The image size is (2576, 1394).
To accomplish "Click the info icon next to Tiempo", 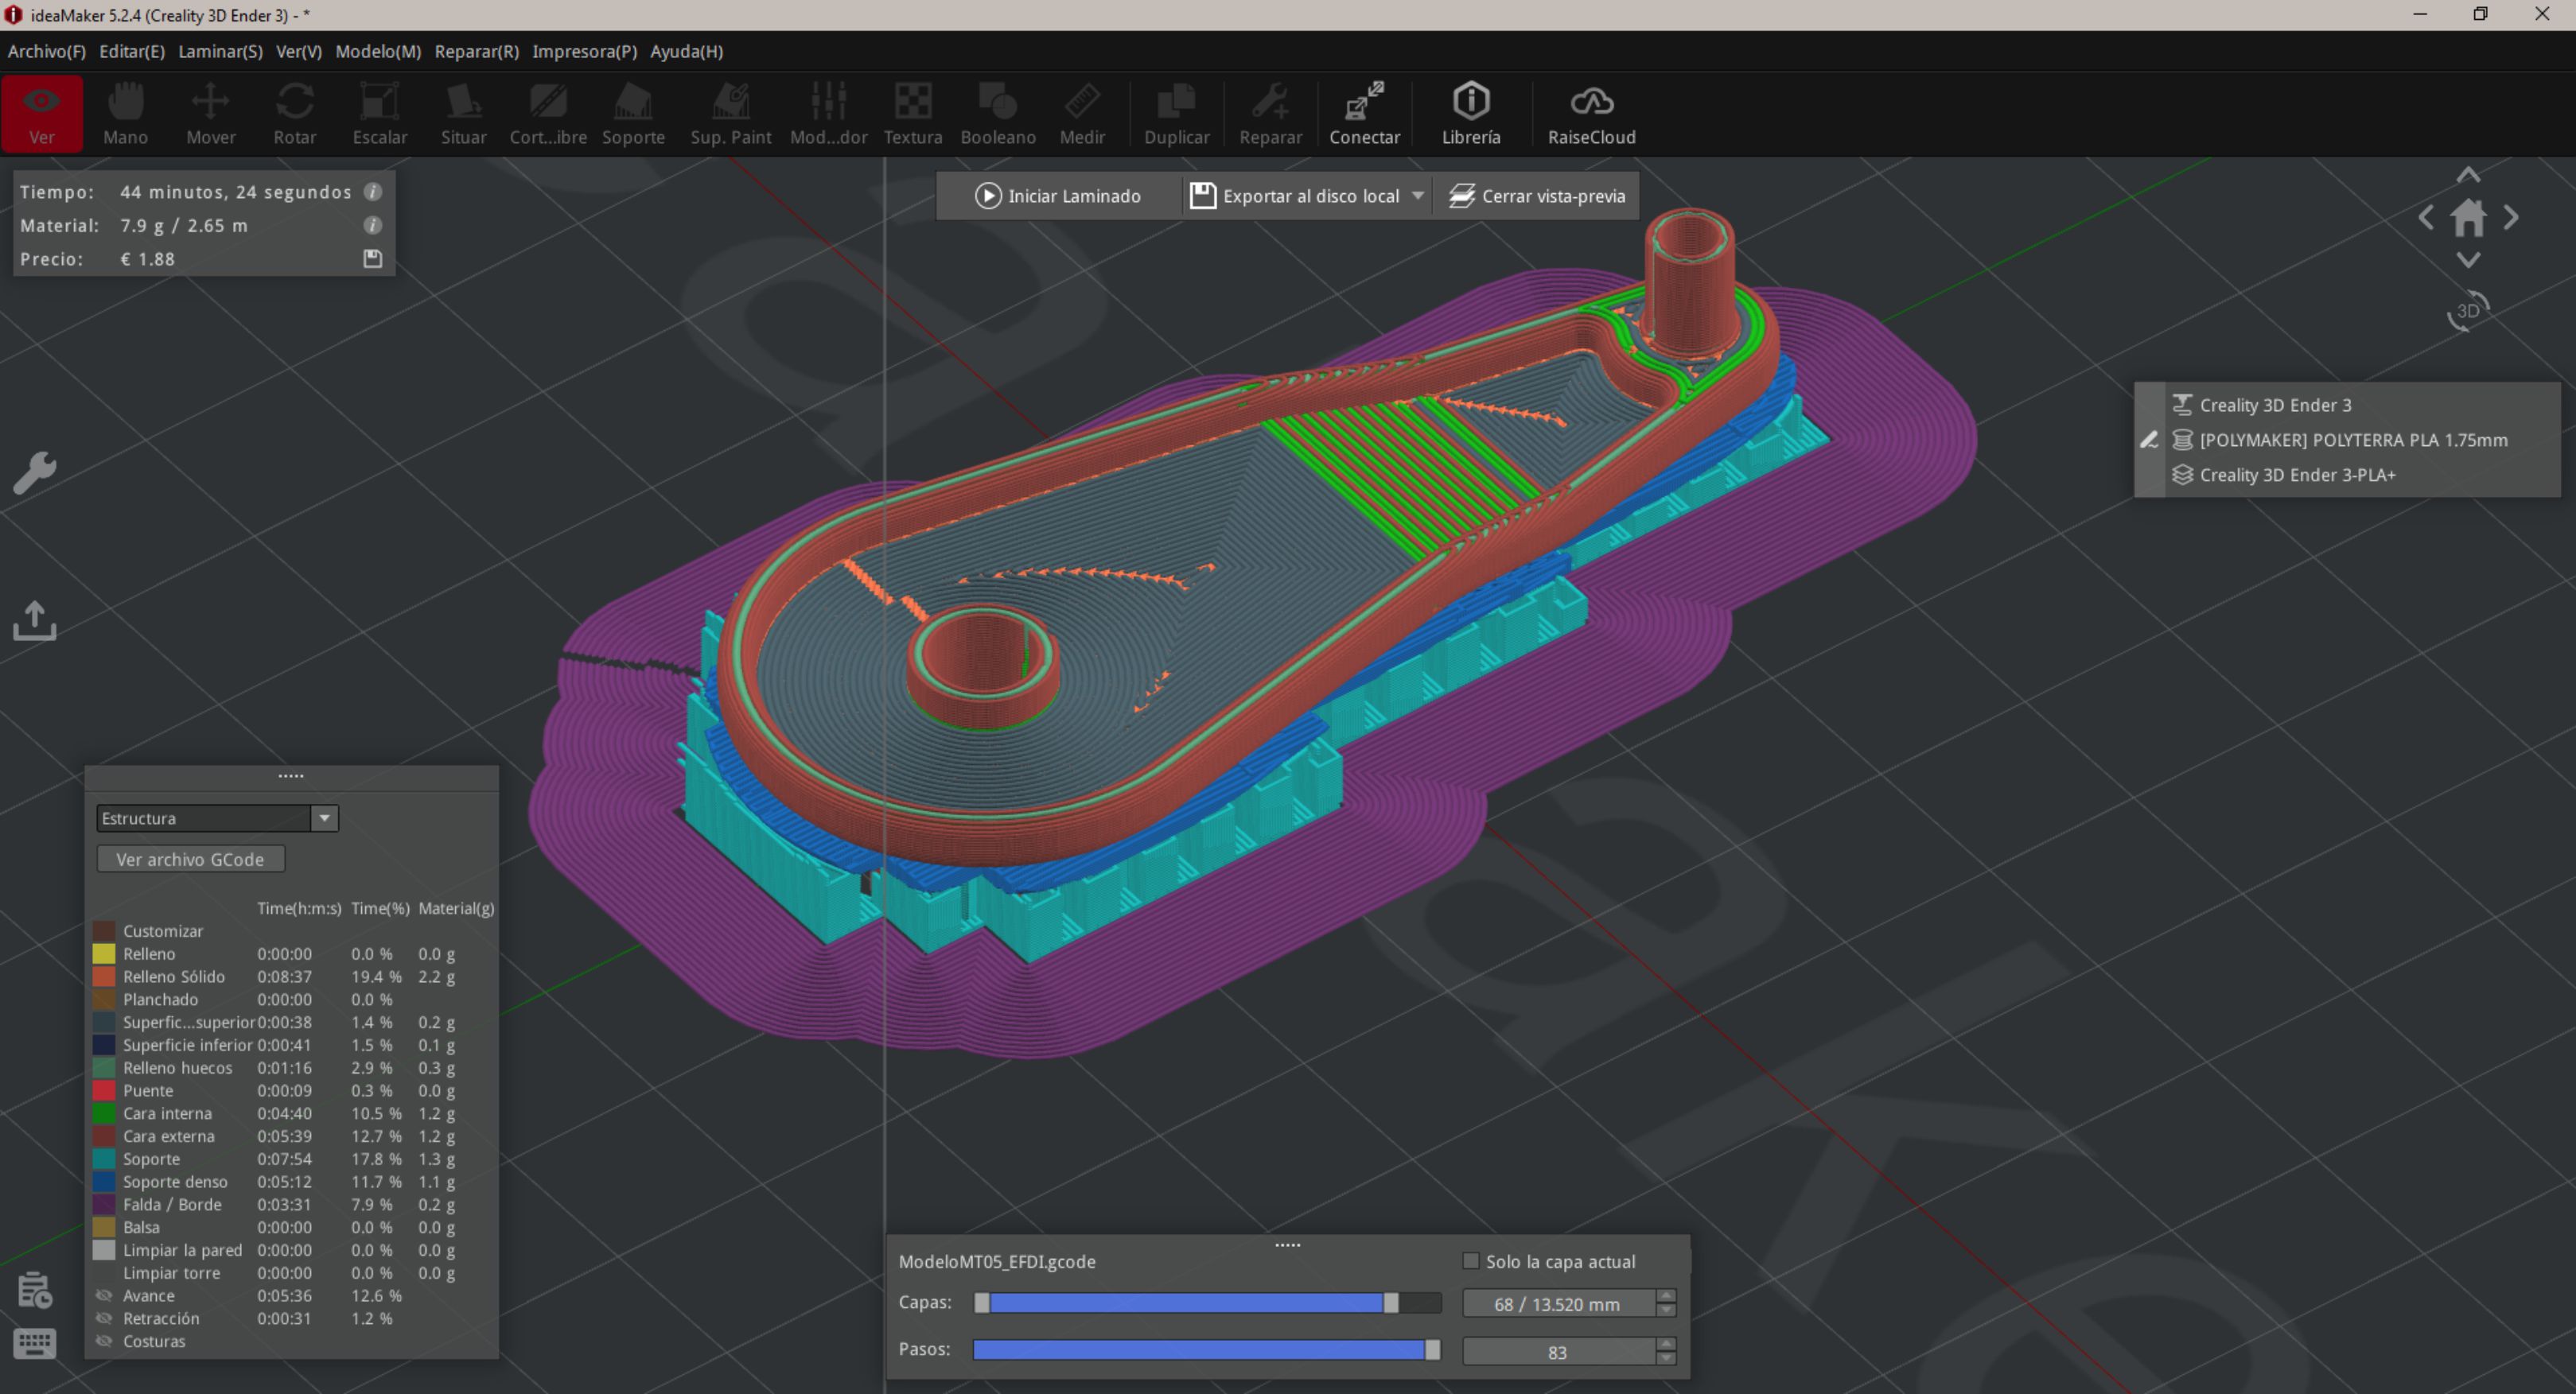I will pos(372,192).
